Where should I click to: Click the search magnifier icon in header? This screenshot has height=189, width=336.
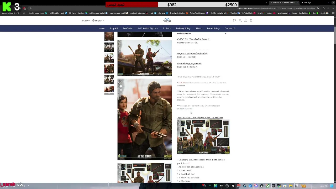coord(240,20)
